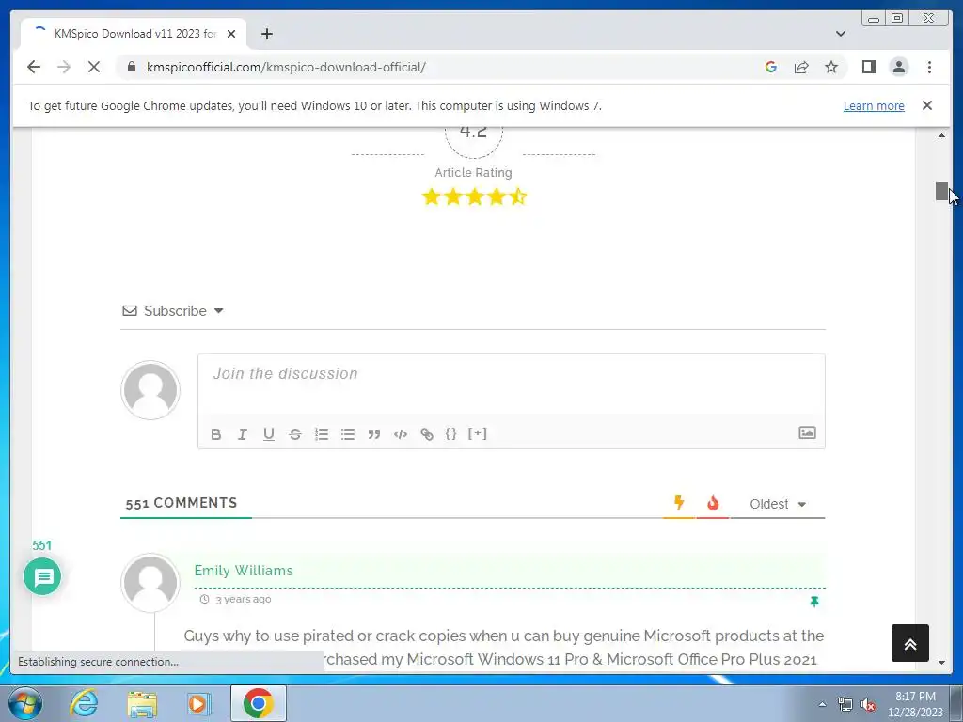
Task: Click the Article Rating label
Action: pos(473,173)
